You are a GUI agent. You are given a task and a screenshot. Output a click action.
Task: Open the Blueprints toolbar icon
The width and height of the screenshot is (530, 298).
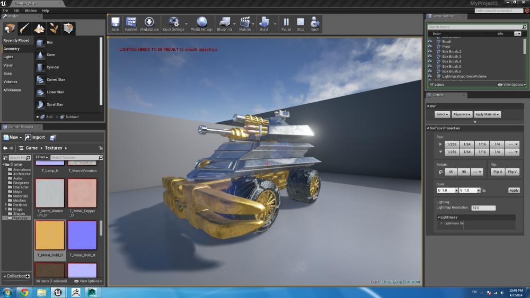click(225, 24)
